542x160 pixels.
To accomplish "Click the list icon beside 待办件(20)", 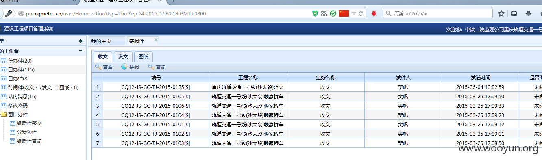I will coord(3,61).
